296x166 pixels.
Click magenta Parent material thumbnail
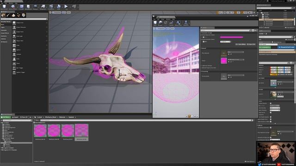tap(224, 61)
